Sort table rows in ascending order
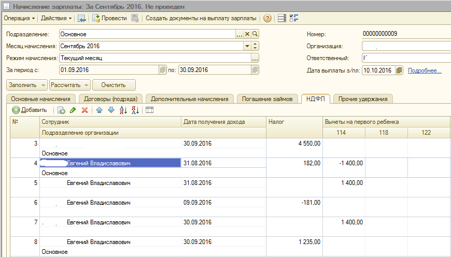The height and width of the screenshot is (257, 451). (123, 110)
